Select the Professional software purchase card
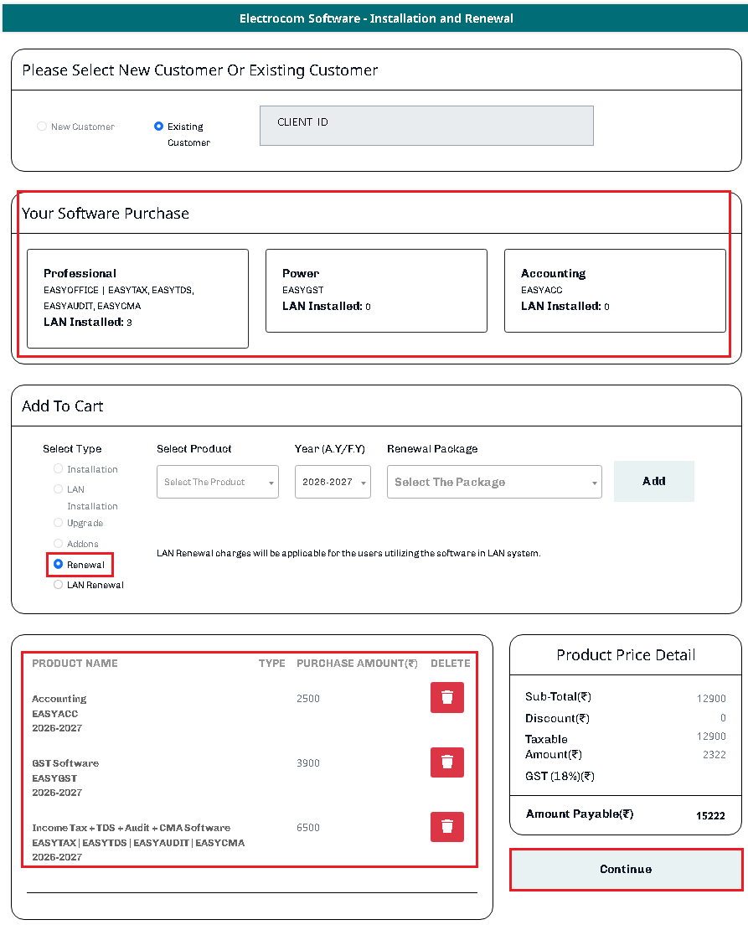 click(137, 298)
